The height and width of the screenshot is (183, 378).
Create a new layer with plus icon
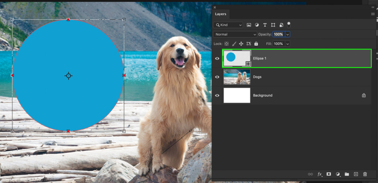pos(356,174)
